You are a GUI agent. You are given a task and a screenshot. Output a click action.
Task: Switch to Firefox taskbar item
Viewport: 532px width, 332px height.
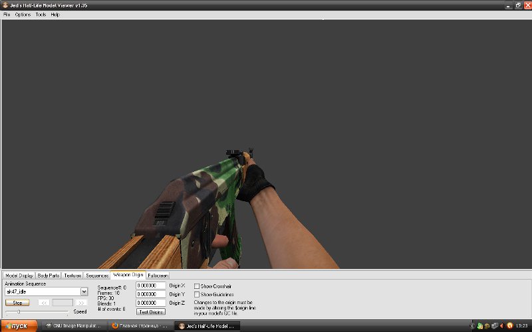[140, 326]
